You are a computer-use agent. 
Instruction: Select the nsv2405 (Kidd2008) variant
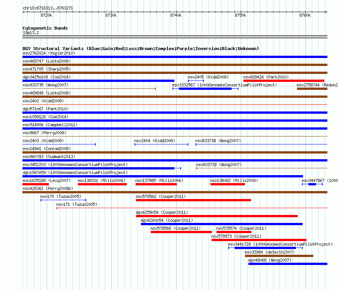[196, 81]
